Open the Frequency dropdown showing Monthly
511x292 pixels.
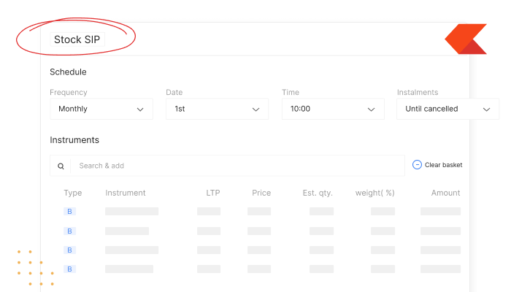101,109
